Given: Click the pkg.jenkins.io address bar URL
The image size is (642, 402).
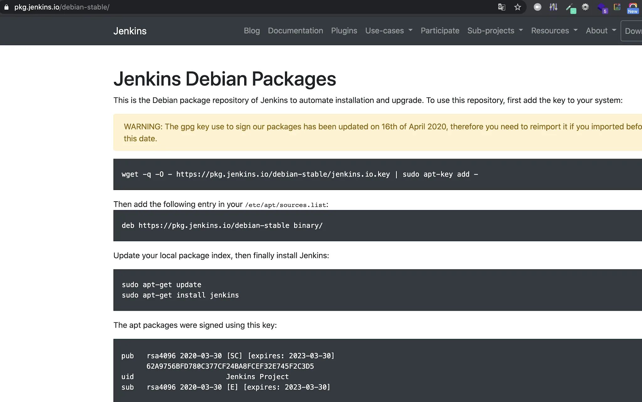Looking at the screenshot, I should coord(62,7).
